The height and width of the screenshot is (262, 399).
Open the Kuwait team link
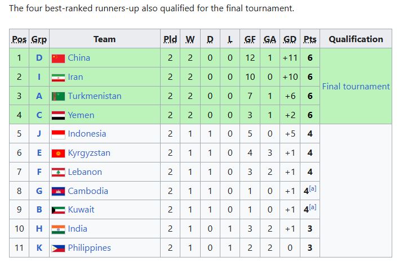[81, 210]
